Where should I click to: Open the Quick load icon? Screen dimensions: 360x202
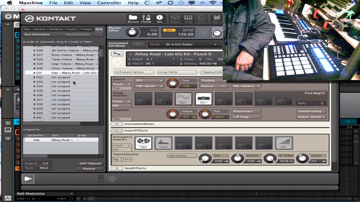coord(201,19)
